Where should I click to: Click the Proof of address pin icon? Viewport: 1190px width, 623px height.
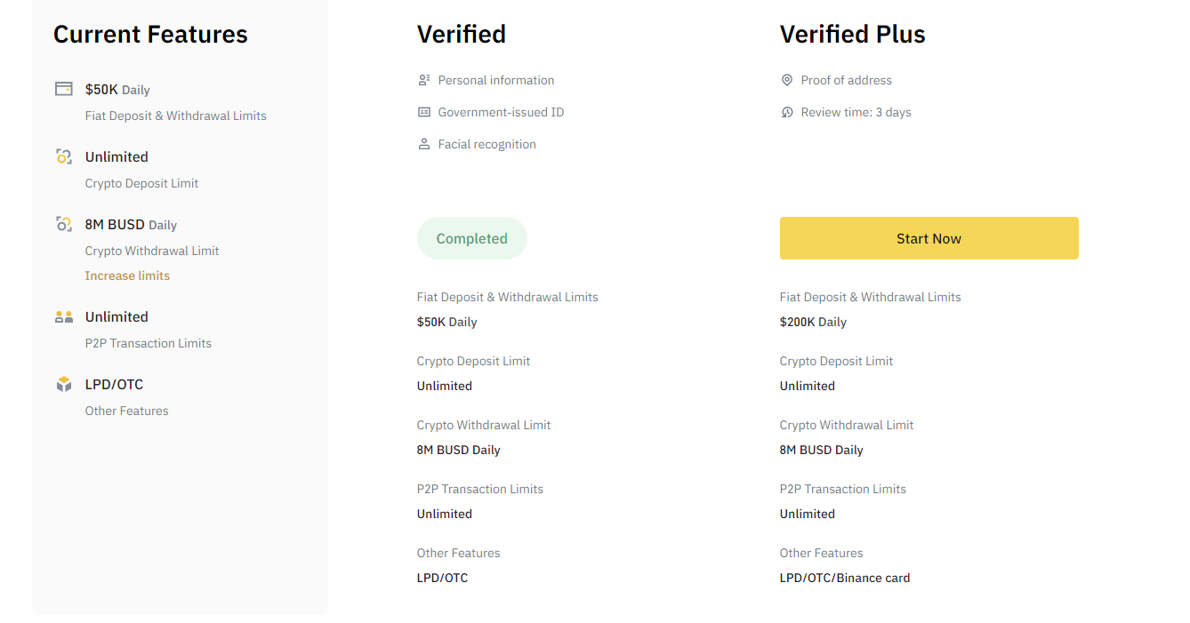tap(787, 80)
